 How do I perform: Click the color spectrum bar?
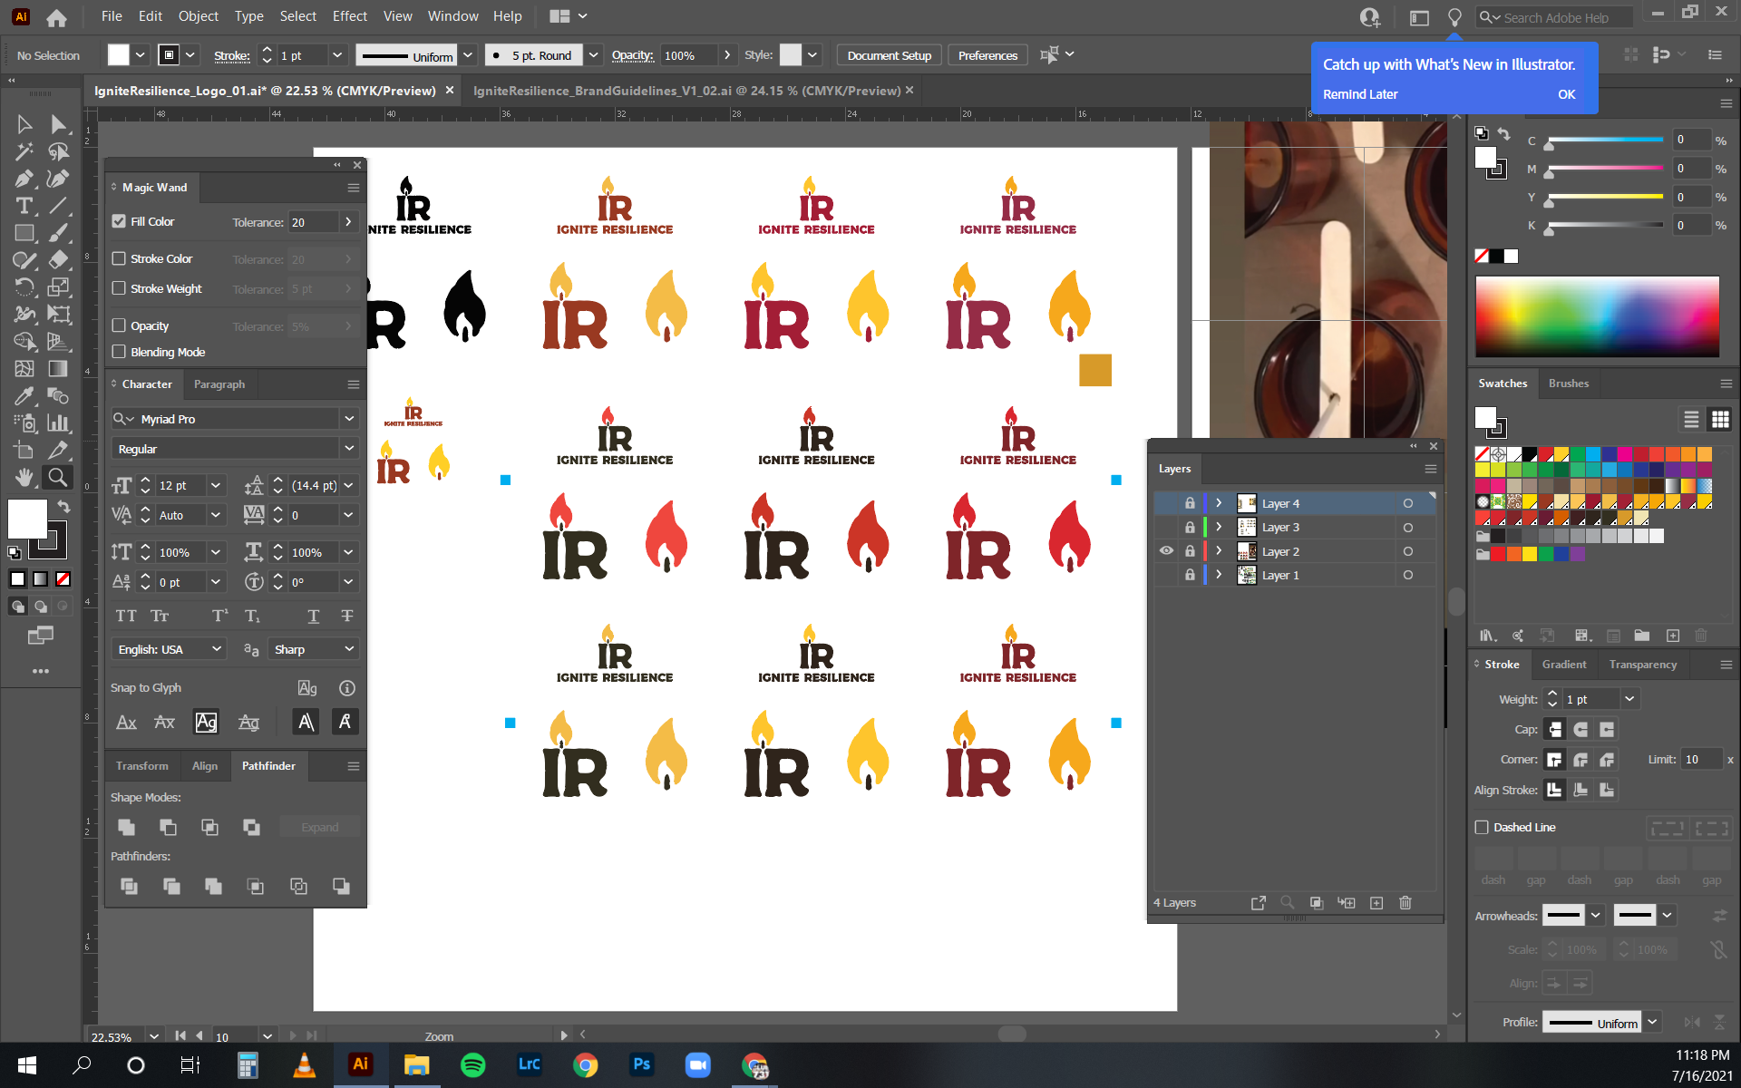point(1597,316)
